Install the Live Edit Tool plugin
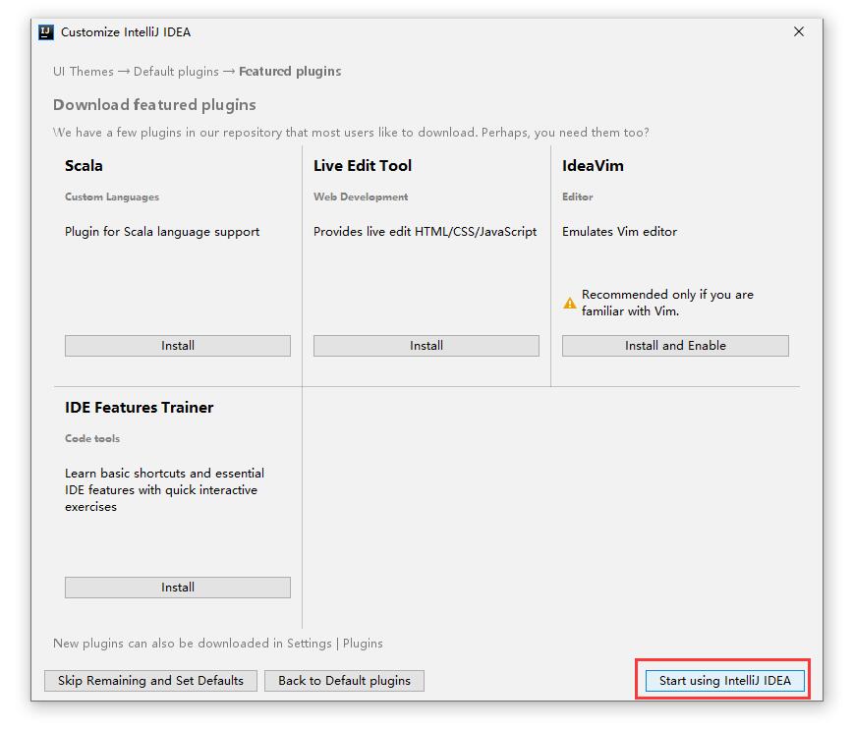The image size is (853, 730). 426,346
